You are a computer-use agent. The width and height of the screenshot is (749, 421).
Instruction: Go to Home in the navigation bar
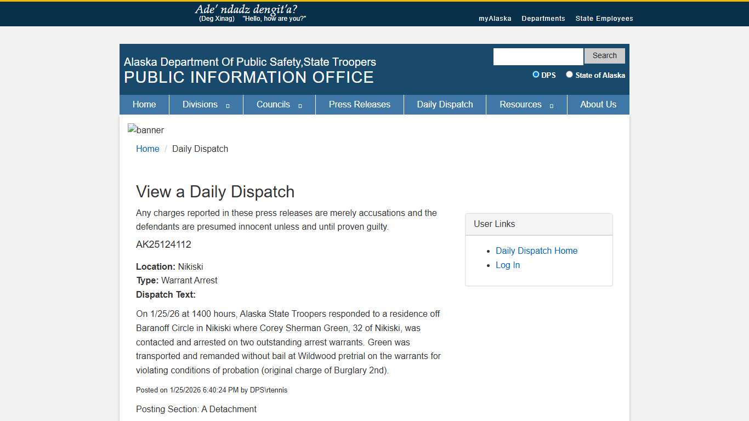144,104
